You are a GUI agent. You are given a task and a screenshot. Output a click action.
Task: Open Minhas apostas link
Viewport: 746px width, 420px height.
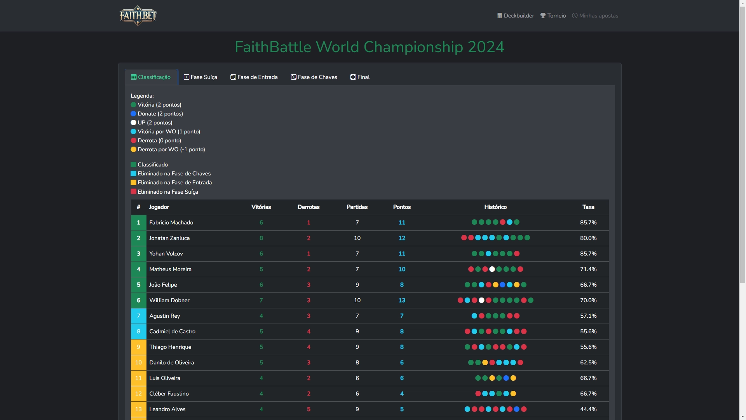point(595,16)
